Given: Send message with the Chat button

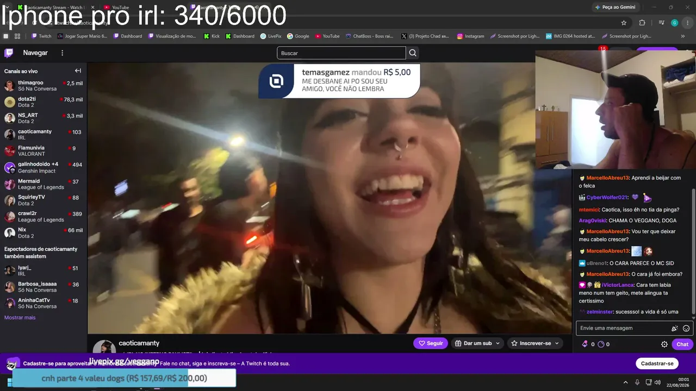Looking at the screenshot, I should point(682,344).
